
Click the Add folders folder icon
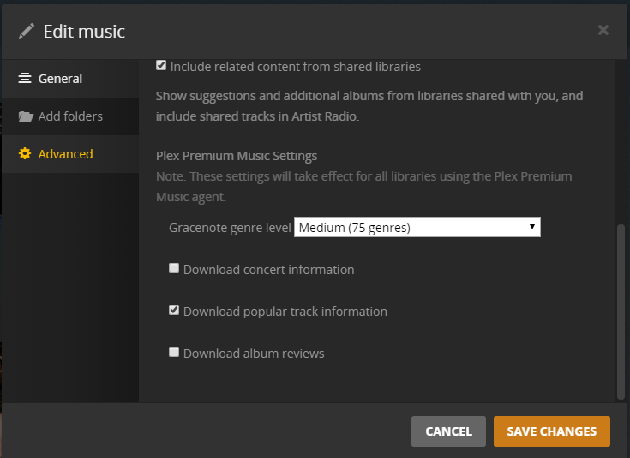tap(26, 116)
